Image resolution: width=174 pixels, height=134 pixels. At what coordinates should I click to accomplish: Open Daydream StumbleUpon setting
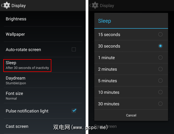click(43, 80)
